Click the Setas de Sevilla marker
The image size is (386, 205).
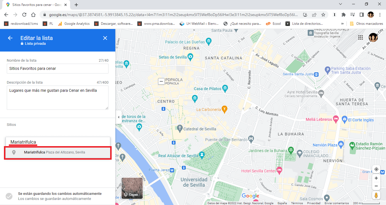[190, 57]
